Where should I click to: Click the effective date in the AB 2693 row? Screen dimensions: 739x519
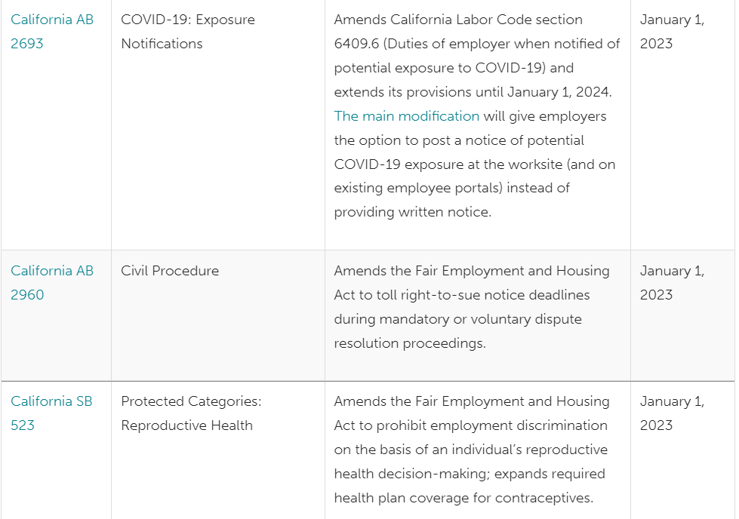click(x=672, y=31)
